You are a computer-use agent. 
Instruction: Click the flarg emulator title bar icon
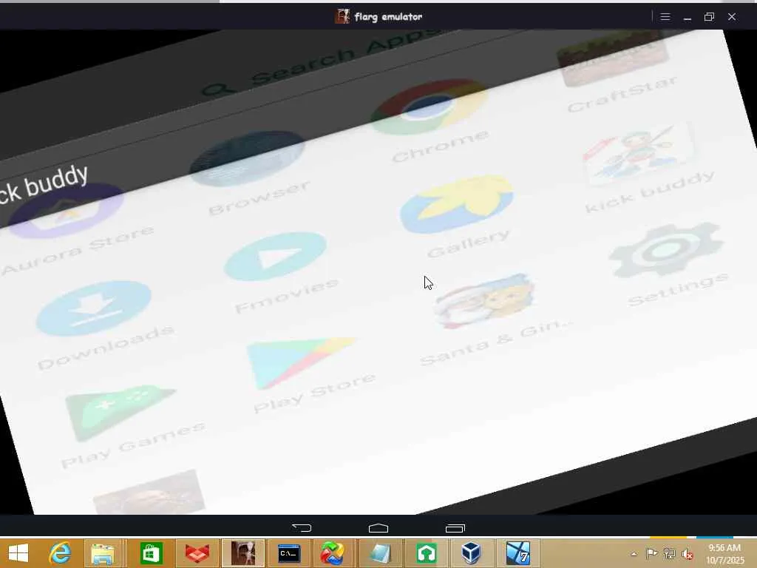[342, 16]
